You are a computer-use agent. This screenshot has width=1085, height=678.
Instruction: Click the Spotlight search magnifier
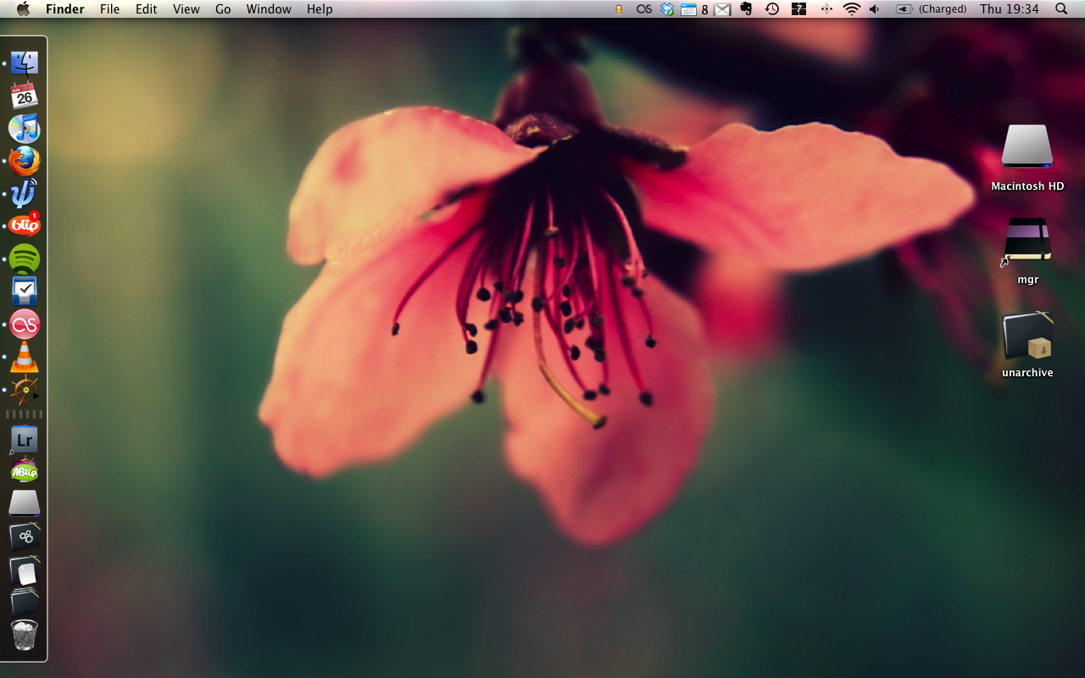pyautogui.click(x=1061, y=9)
